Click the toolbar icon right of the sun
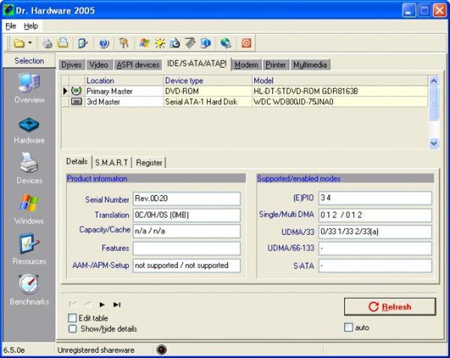The height and width of the screenshot is (358, 450). pyautogui.click(x=175, y=44)
